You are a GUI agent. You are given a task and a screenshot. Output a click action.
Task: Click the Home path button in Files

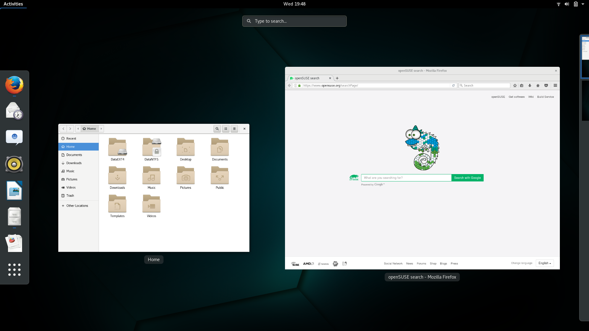[90, 129]
